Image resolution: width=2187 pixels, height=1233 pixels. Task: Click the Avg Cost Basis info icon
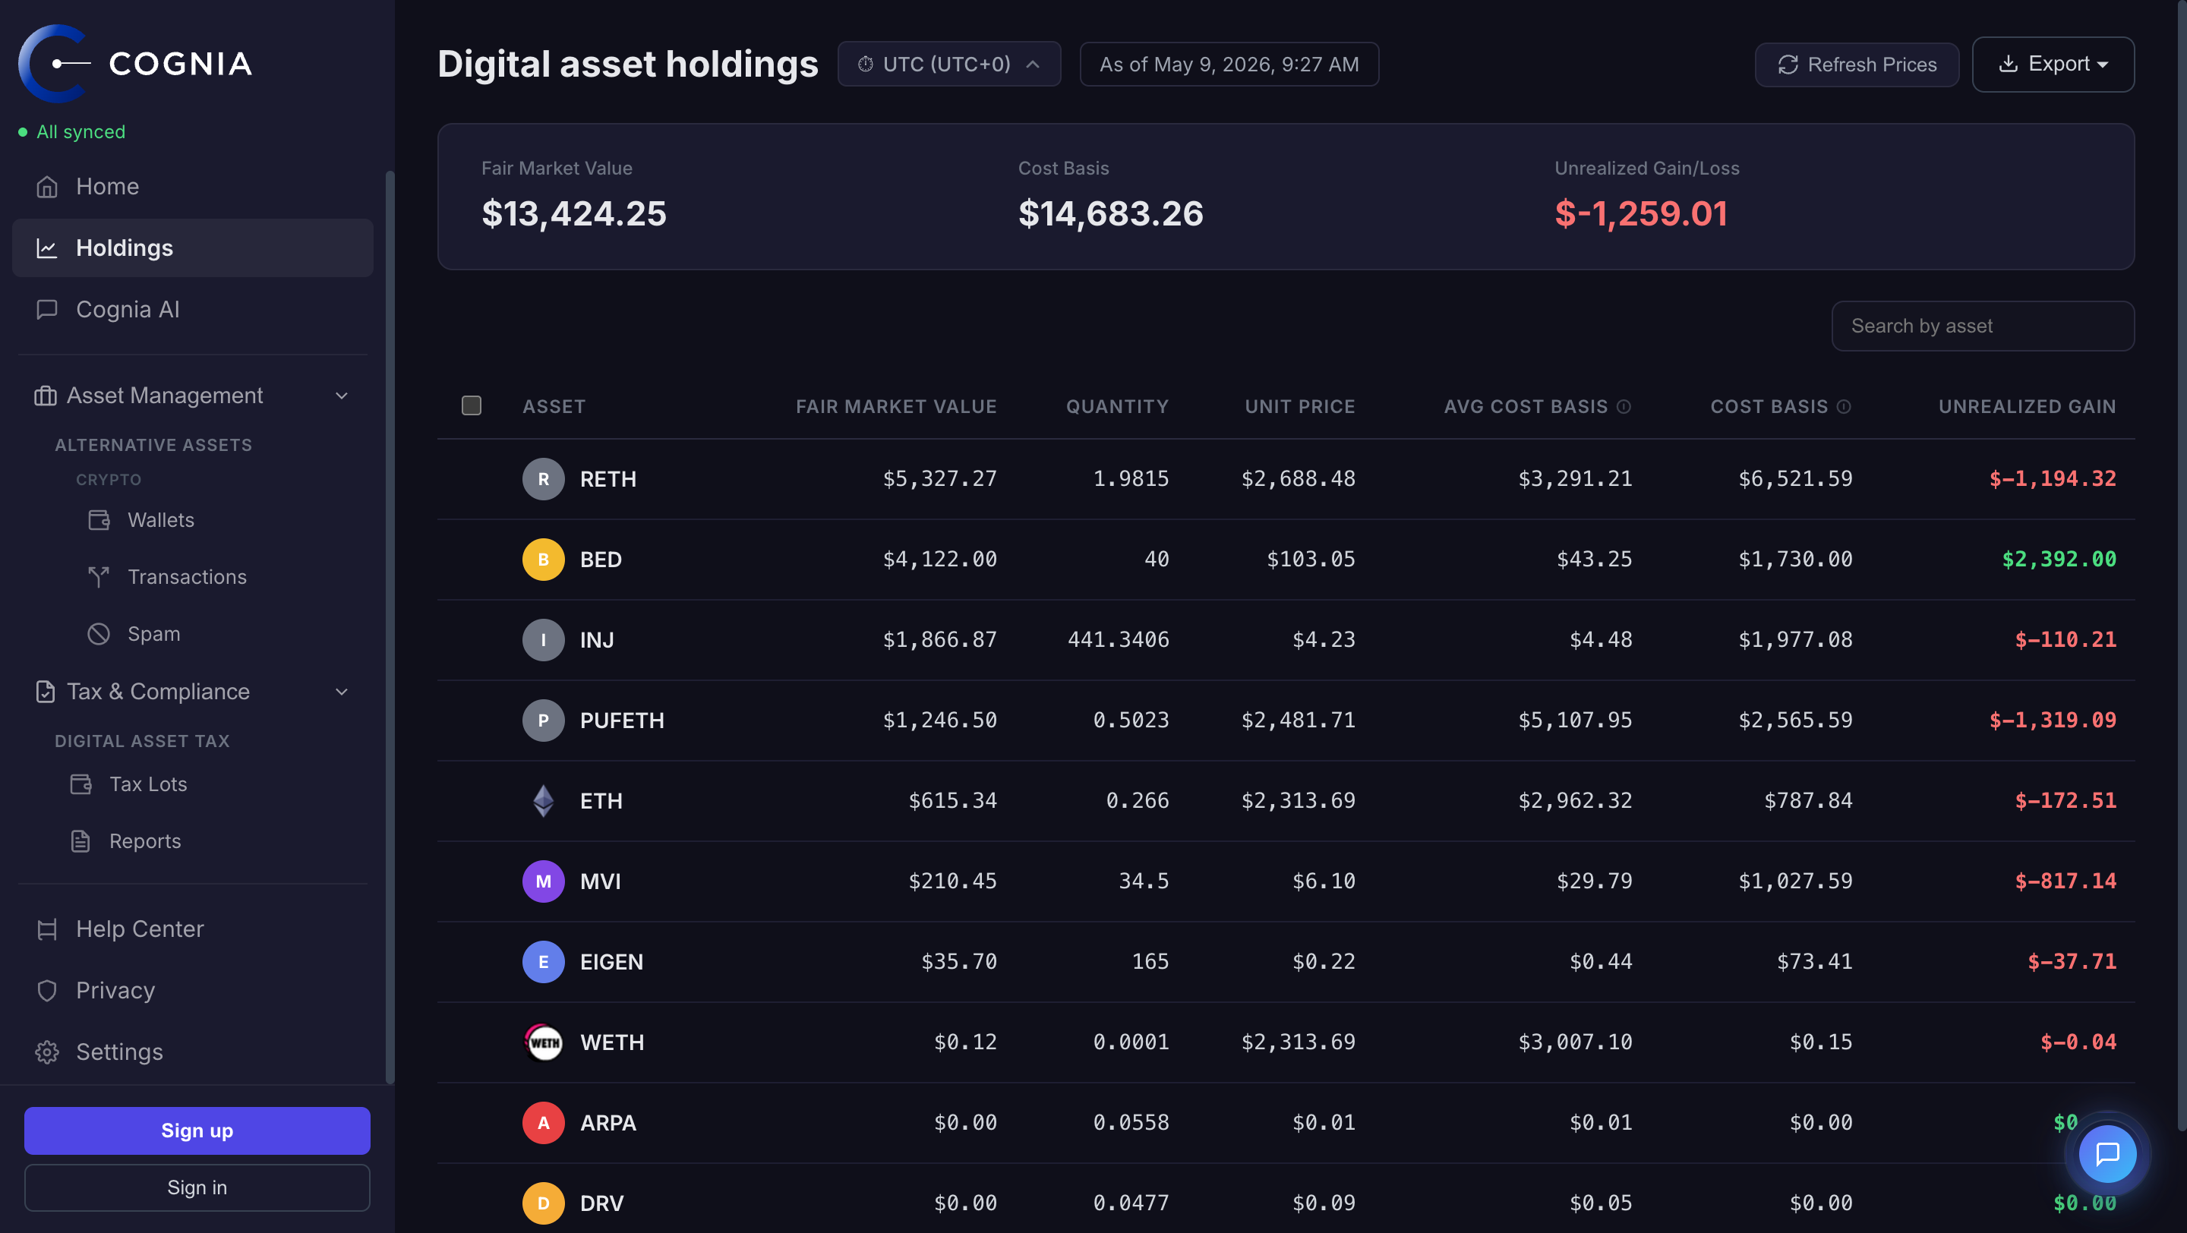click(1624, 406)
